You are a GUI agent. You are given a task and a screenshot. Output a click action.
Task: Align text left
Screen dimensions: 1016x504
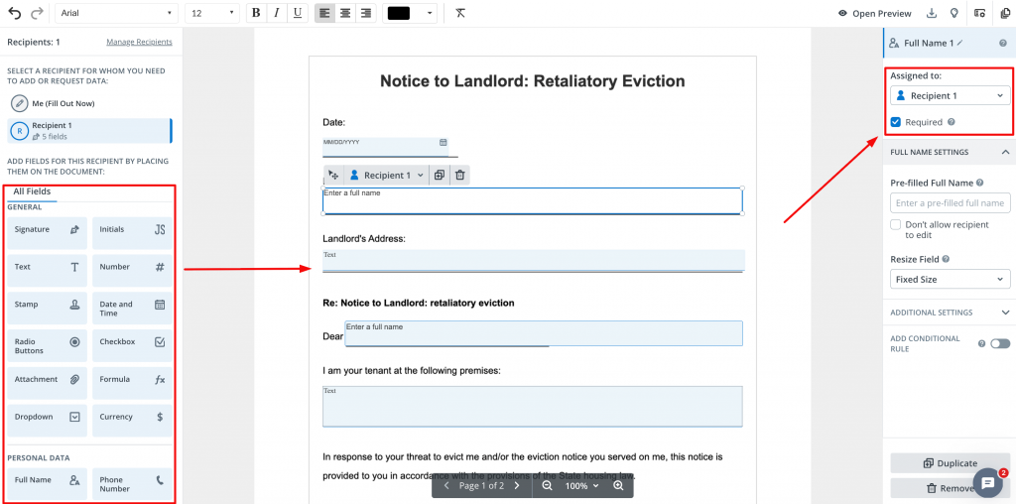[x=324, y=13]
